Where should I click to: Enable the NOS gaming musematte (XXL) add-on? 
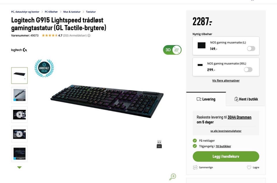click(x=248, y=69)
